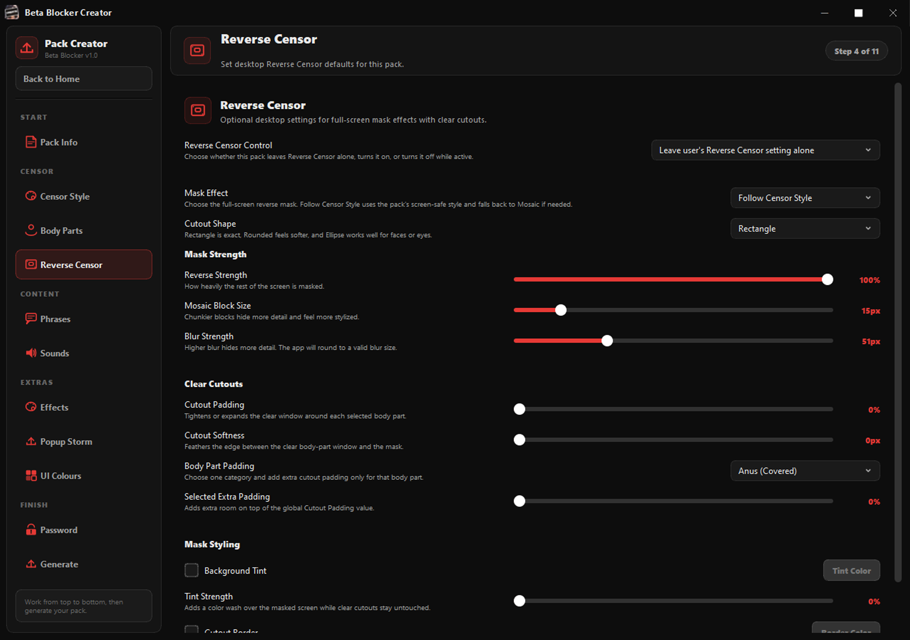Click the Reverse Censor section icon
910x640 pixels.
[x=197, y=110]
